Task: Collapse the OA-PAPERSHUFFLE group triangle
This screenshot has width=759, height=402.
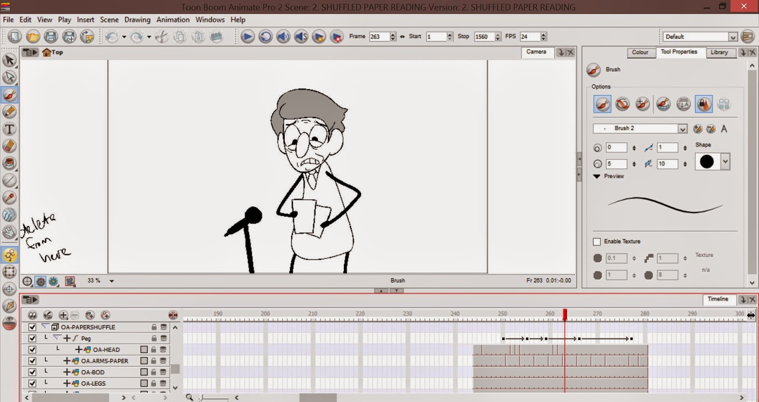Action: coord(45,327)
